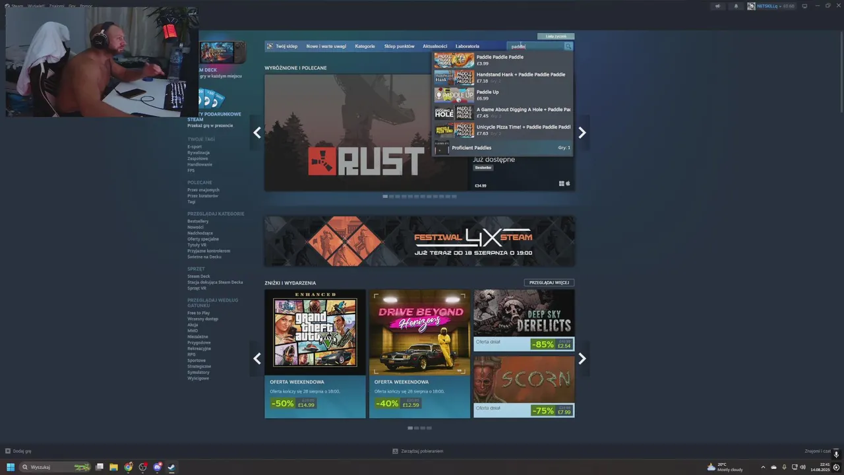Select the 'Rywalizacja' tag link
Image resolution: width=844 pixels, height=475 pixels.
(198, 152)
